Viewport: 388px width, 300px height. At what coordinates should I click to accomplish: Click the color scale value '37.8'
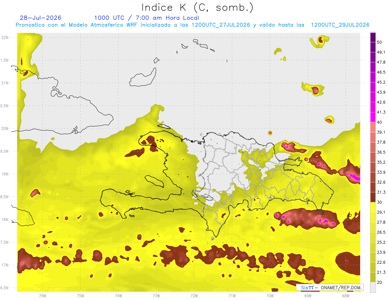(381, 142)
